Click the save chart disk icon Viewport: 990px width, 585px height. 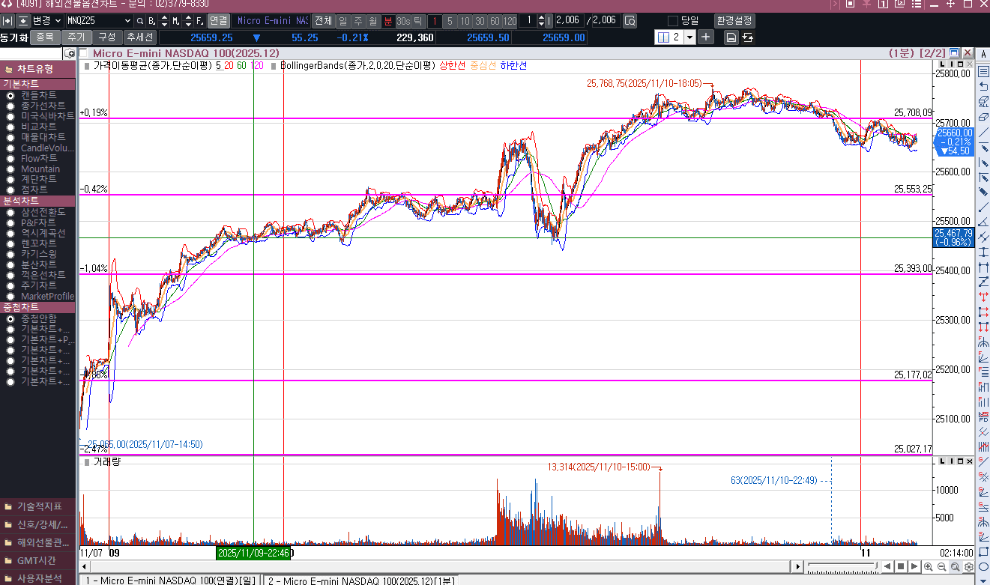coord(731,37)
